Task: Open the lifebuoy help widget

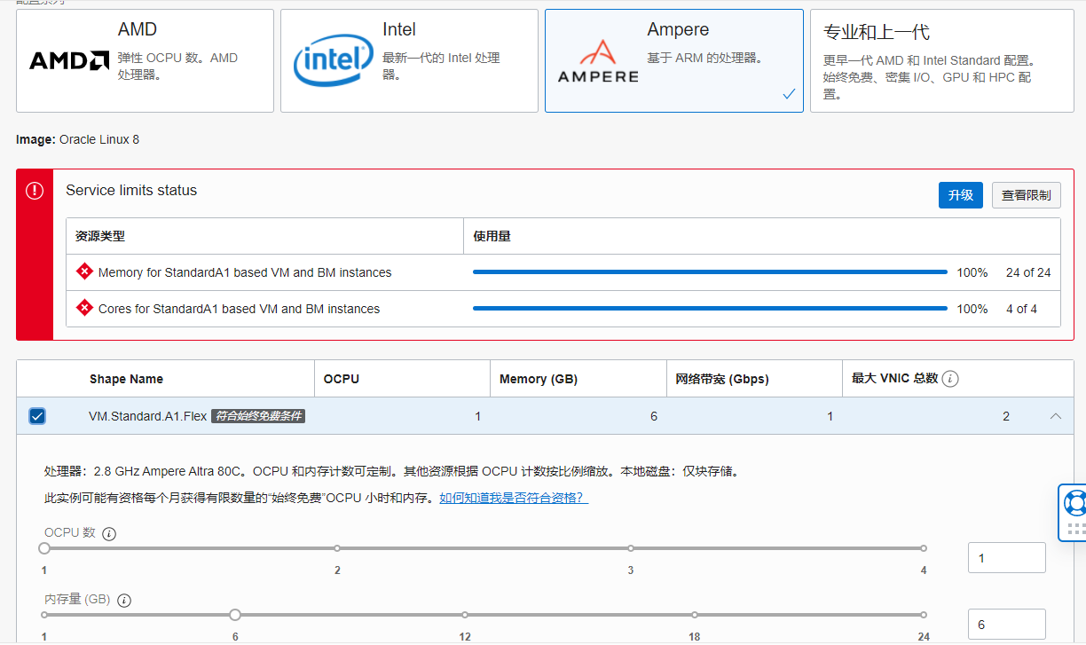Action: (1076, 502)
